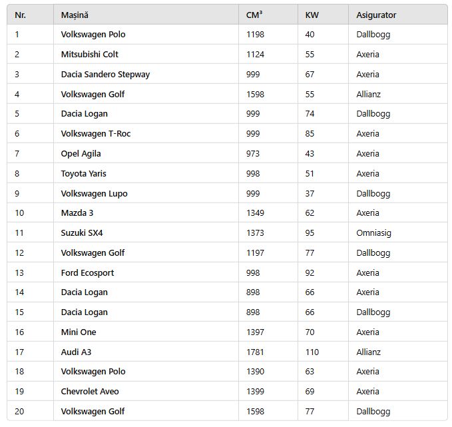Click the 1781 engine capacity value
Image resolution: width=452 pixels, height=427 pixels.
point(255,352)
